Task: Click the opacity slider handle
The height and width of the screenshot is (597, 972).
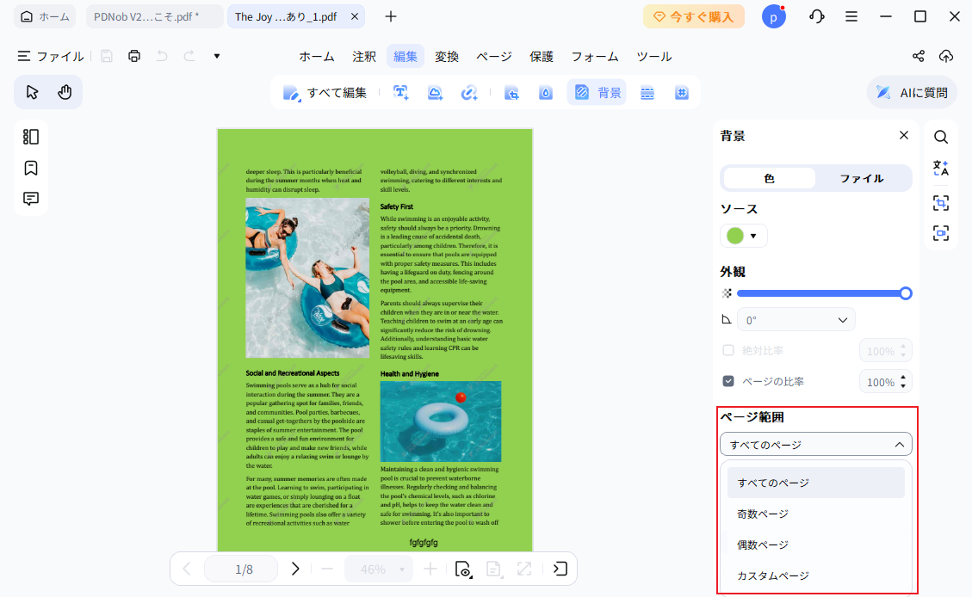Action: coord(905,293)
